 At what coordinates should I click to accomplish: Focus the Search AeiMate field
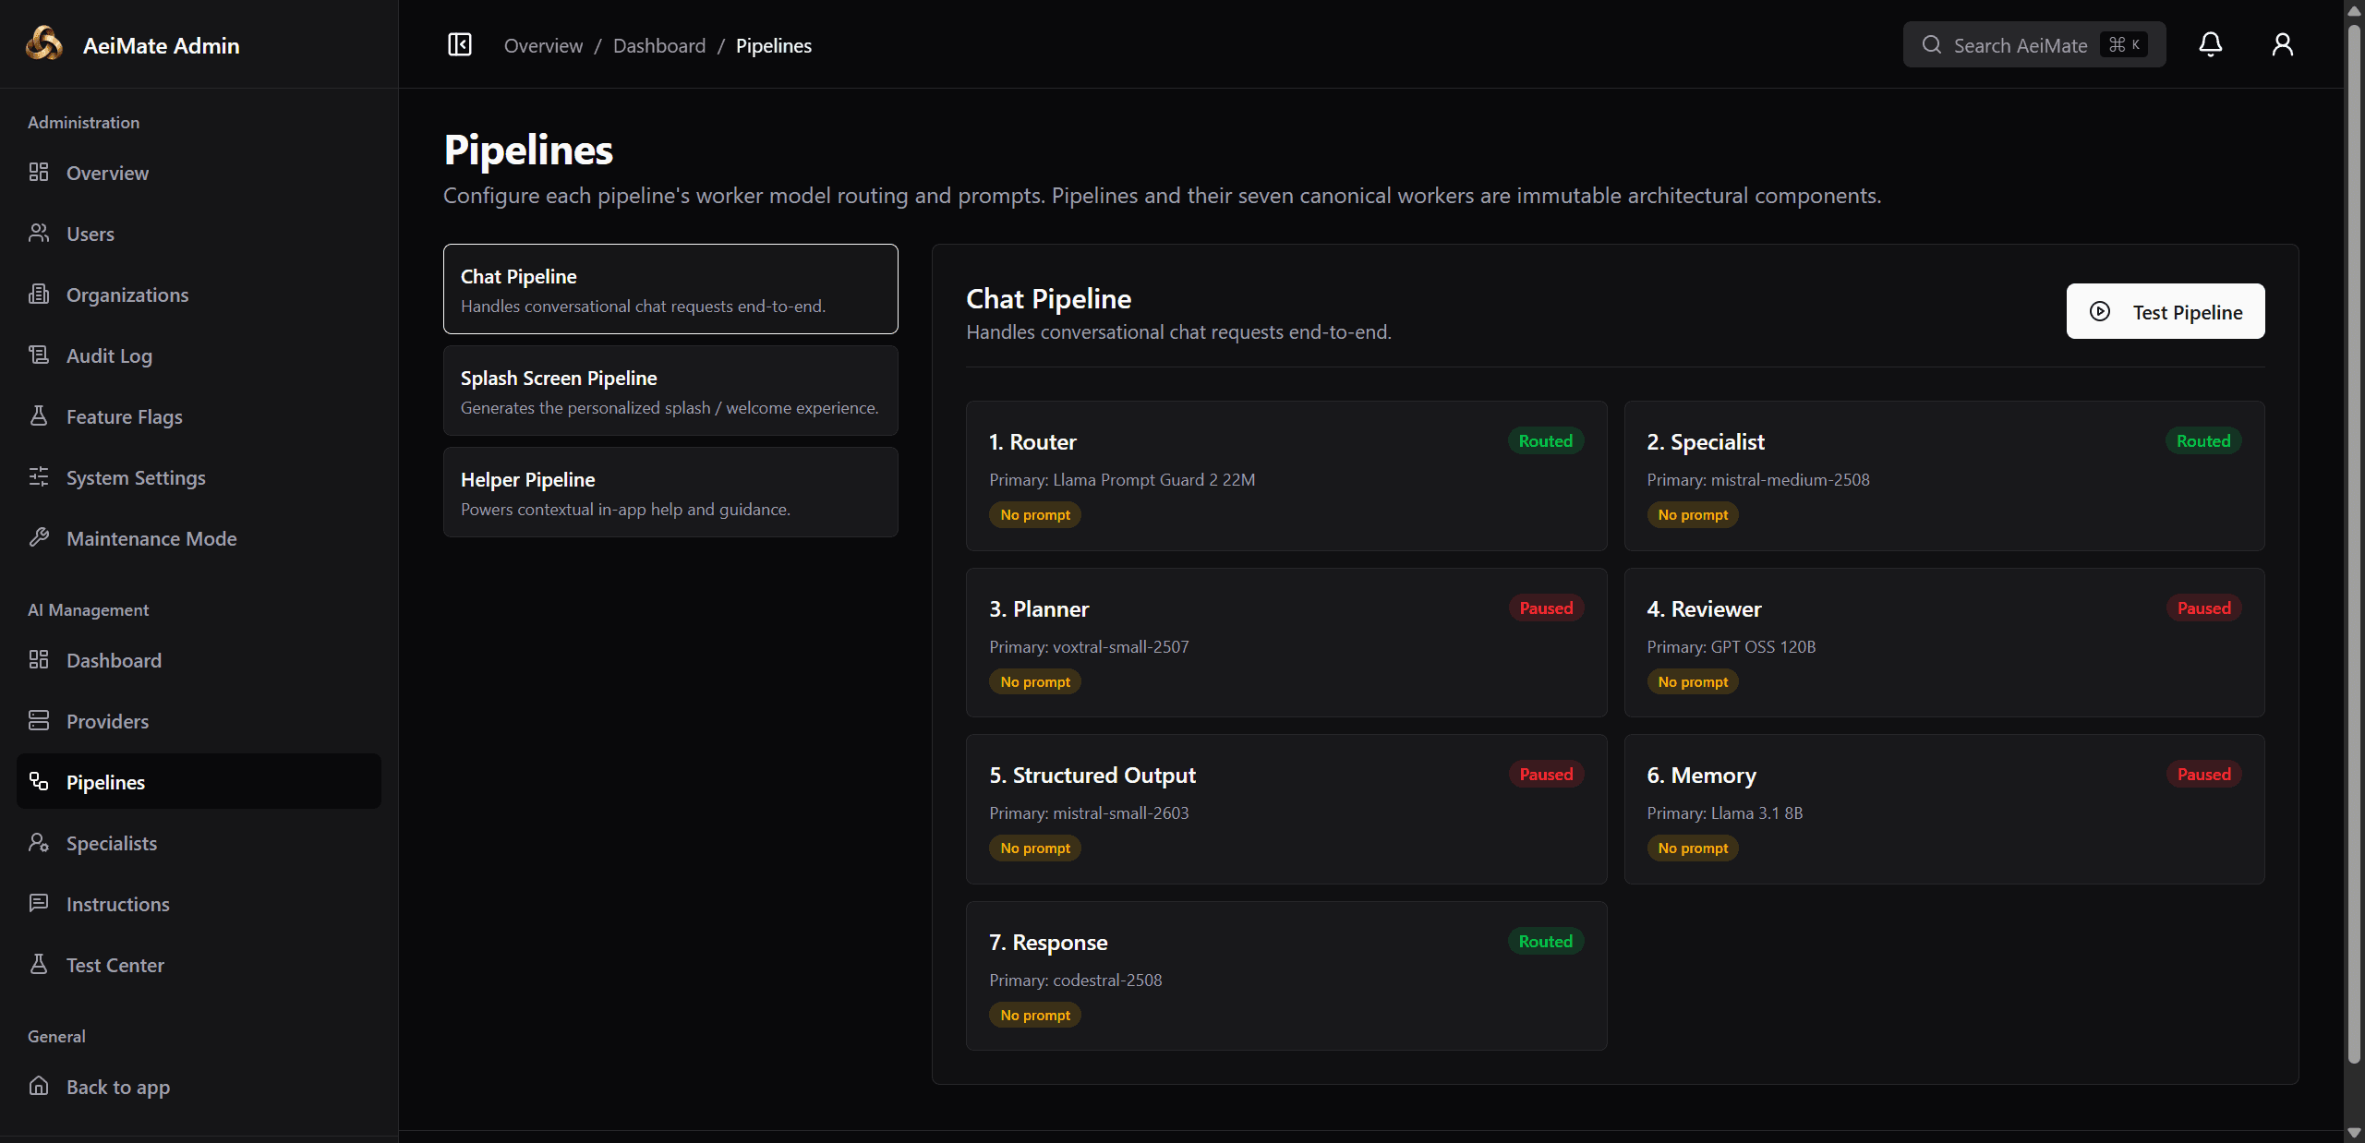click(x=2033, y=44)
